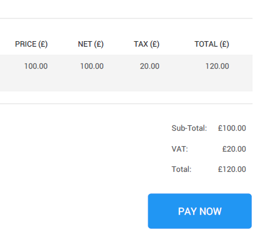
Task: Select the TAX (£) column header
Action: (147, 44)
